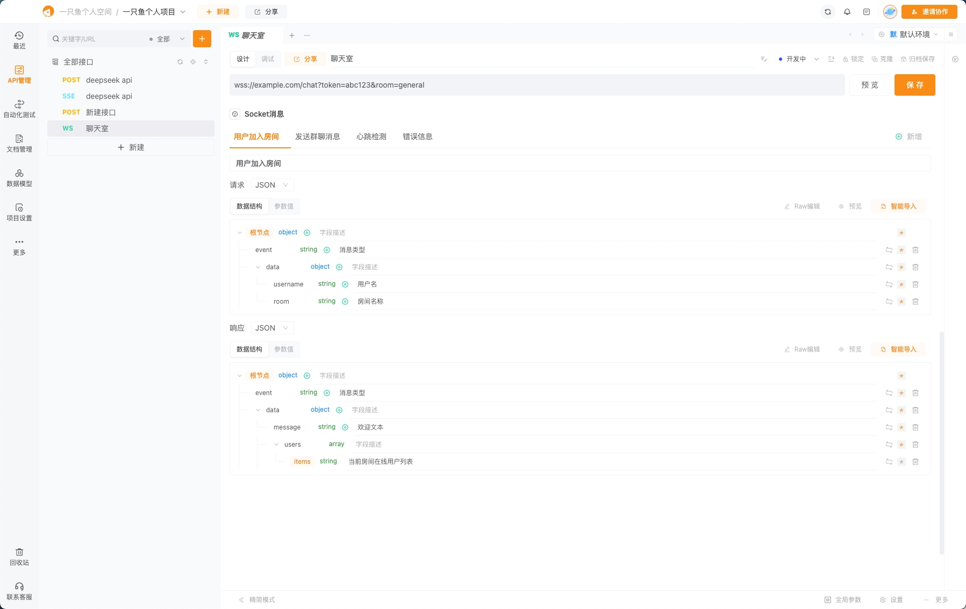Switch request view to 参数值
966x609 pixels.
click(284, 206)
